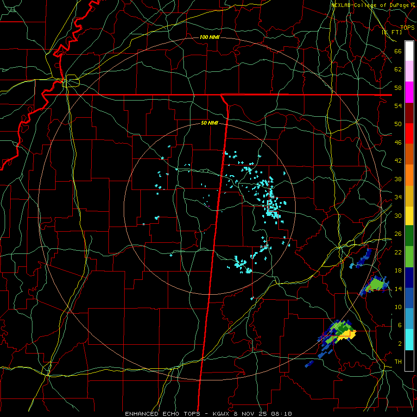Image resolution: width=417 pixels, height=417 pixels.
Task: Click the dark orange swatch between 46 and 42
Action: [409, 154]
